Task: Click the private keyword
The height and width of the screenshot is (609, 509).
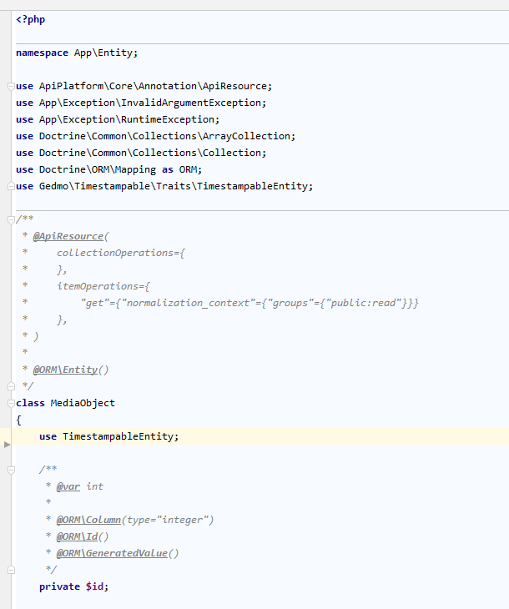Action: click(59, 586)
